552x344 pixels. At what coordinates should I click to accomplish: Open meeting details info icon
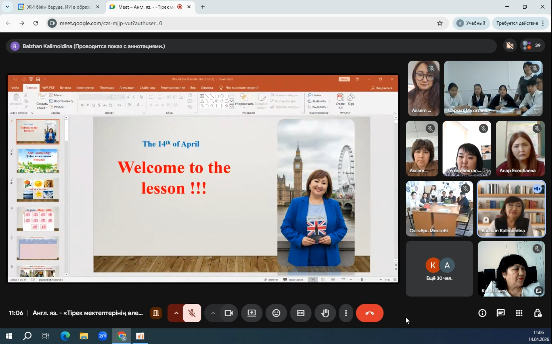coord(482,313)
